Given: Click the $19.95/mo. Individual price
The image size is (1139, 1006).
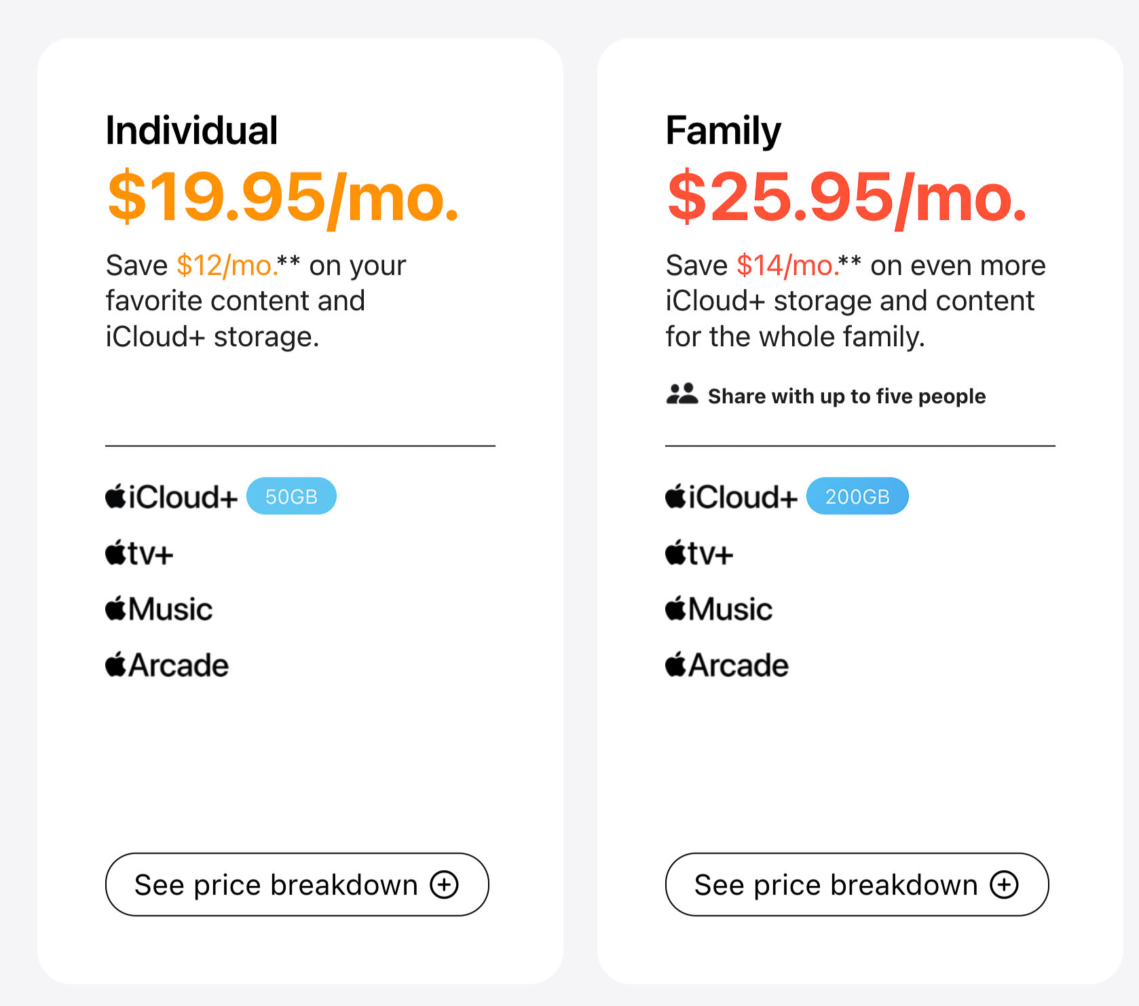Looking at the screenshot, I should [284, 198].
